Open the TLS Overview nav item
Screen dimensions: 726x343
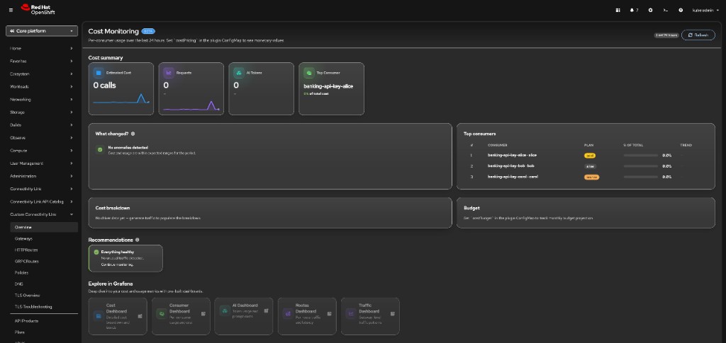pyautogui.click(x=44, y=295)
